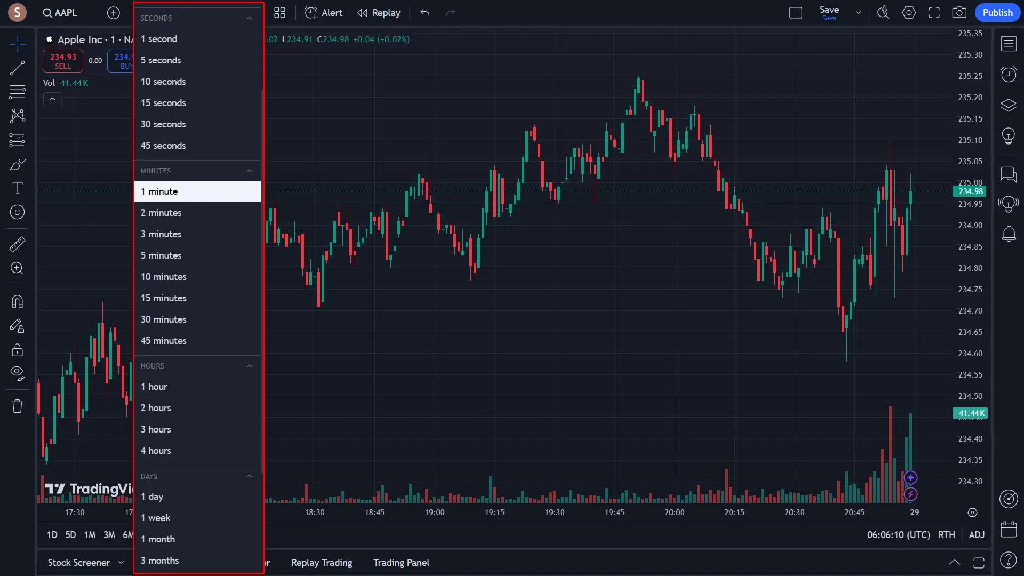This screenshot has height=576, width=1024.
Task: Enter fullscreen mode
Action: pos(934,13)
